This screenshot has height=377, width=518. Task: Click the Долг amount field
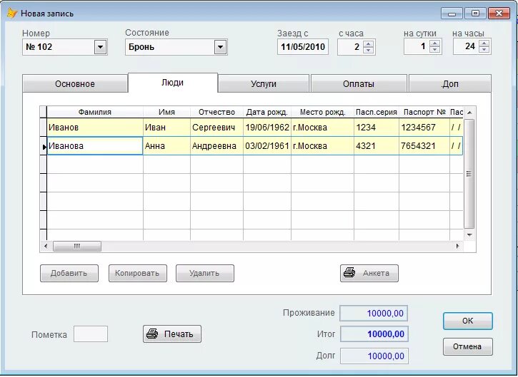(x=374, y=356)
